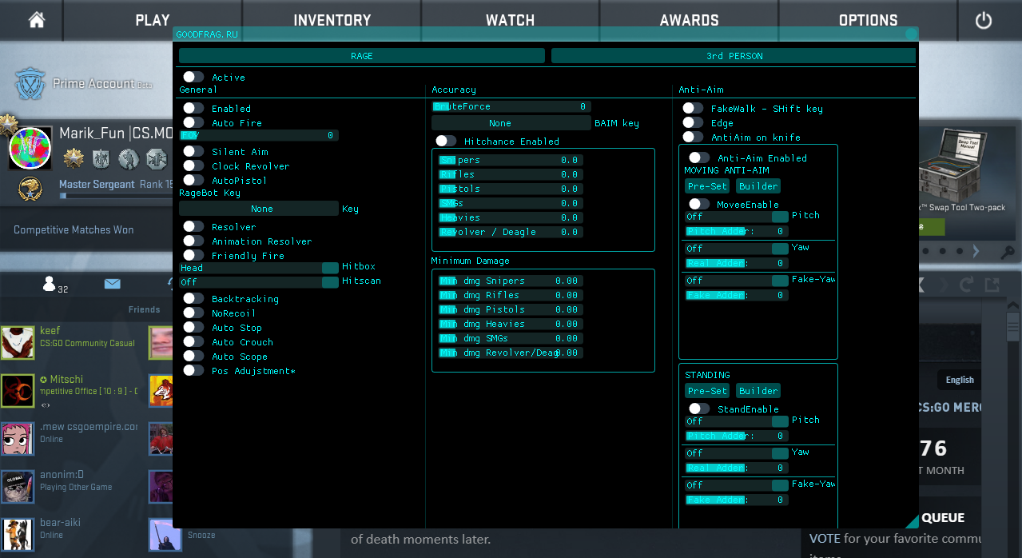1022x558 pixels.
Task: Open the mail envelope icon
Action: click(x=112, y=284)
